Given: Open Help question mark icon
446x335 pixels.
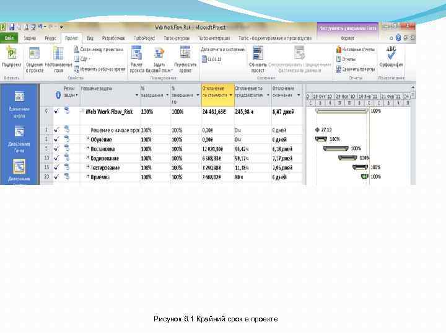Looking at the screenshot, I should pos(398,38).
